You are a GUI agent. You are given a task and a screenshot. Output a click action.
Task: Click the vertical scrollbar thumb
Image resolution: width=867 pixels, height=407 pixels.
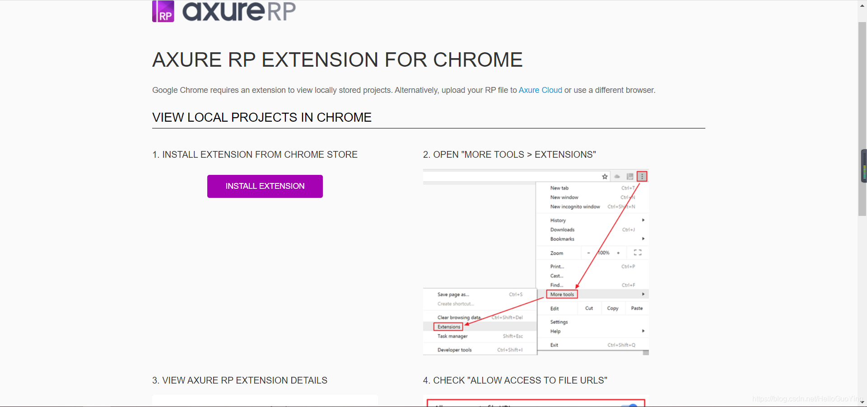coord(862,166)
